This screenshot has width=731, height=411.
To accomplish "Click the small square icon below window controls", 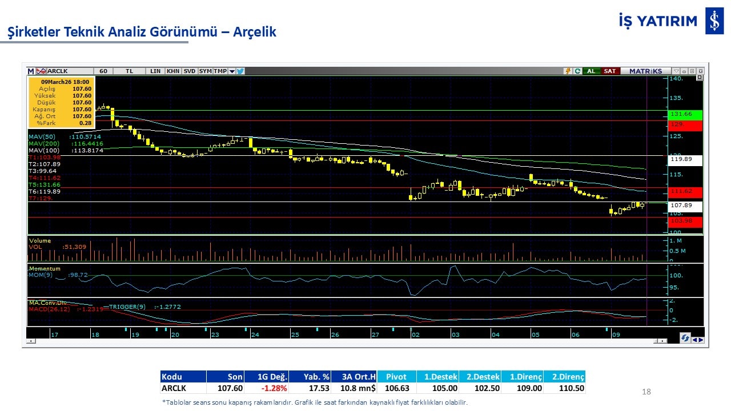I will click(x=700, y=78).
